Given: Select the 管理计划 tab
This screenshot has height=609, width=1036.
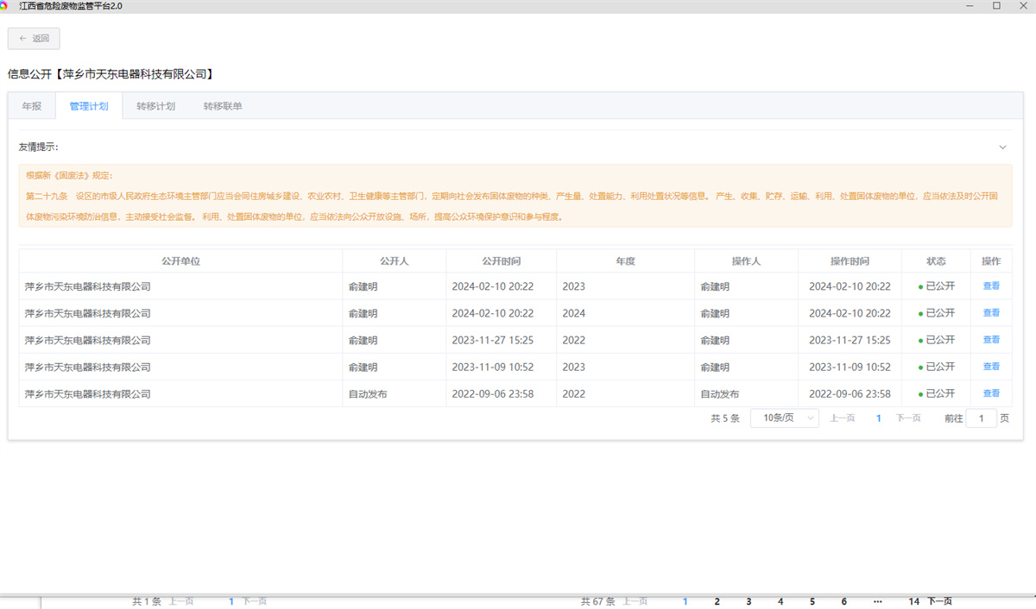Looking at the screenshot, I should tap(89, 106).
